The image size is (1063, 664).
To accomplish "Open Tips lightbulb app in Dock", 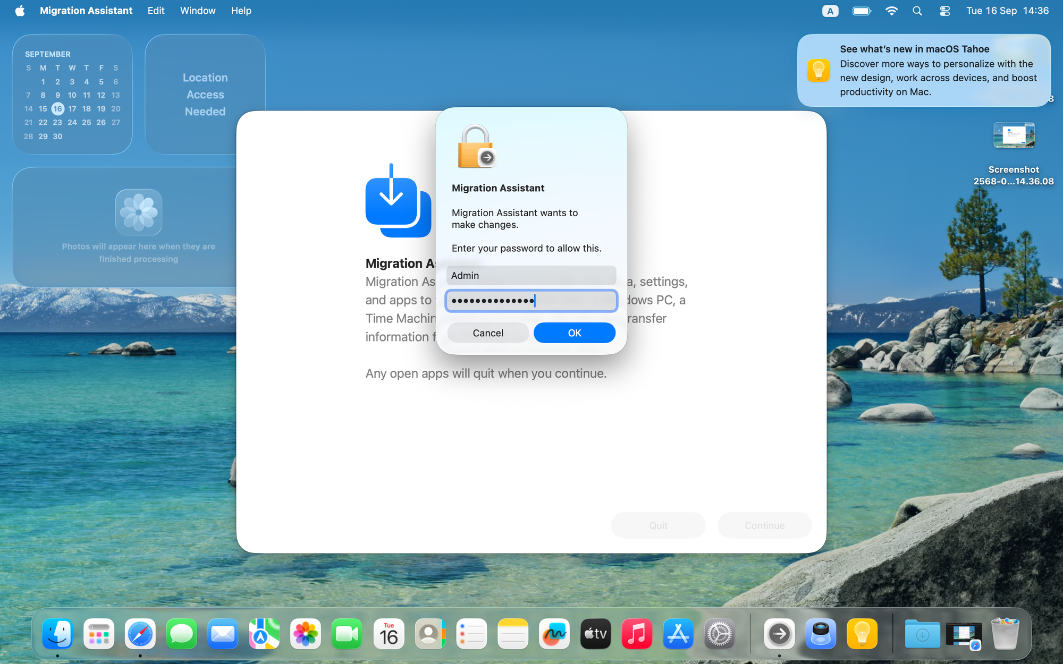I will [862, 634].
